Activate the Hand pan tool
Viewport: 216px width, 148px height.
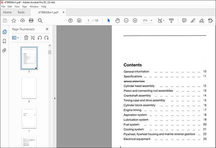tap(118, 20)
